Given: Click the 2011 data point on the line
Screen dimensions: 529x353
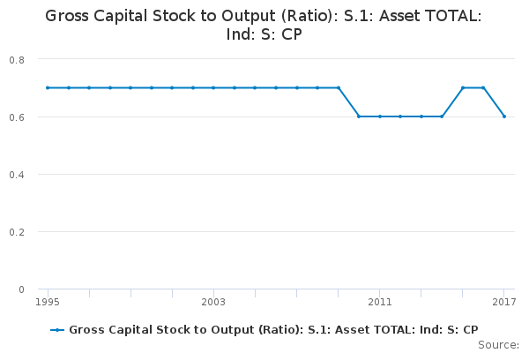Looking at the screenshot, I should (380, 116).
